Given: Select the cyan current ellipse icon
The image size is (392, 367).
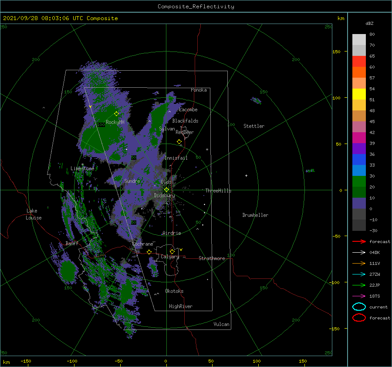Looking at the screenshot, I should pos(359,307).
